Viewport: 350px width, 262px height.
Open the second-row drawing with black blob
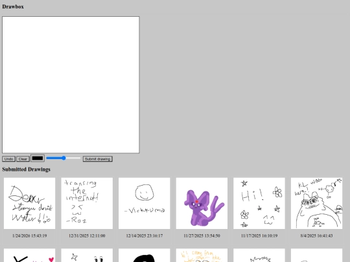[x=144, y=256]
